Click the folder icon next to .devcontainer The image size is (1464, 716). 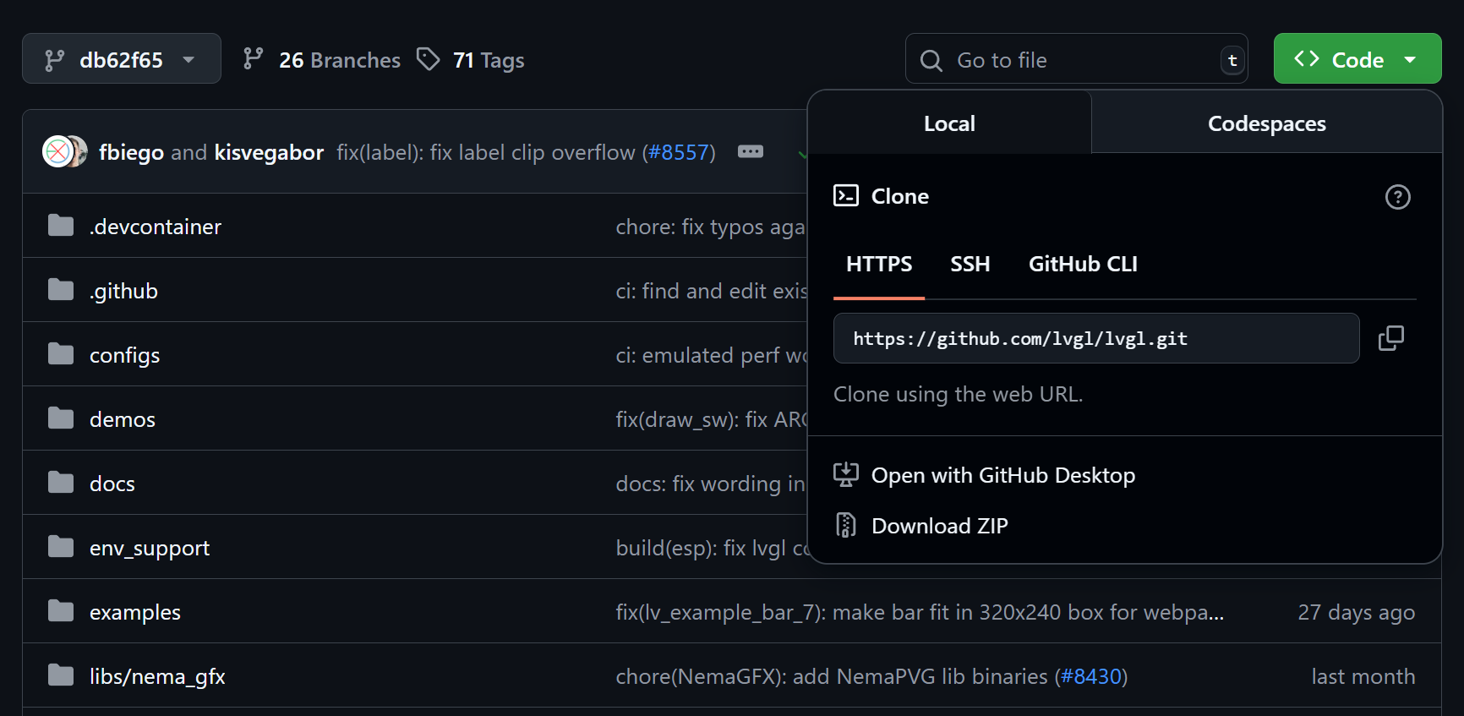pyautogui.click(x=61, y=226)
